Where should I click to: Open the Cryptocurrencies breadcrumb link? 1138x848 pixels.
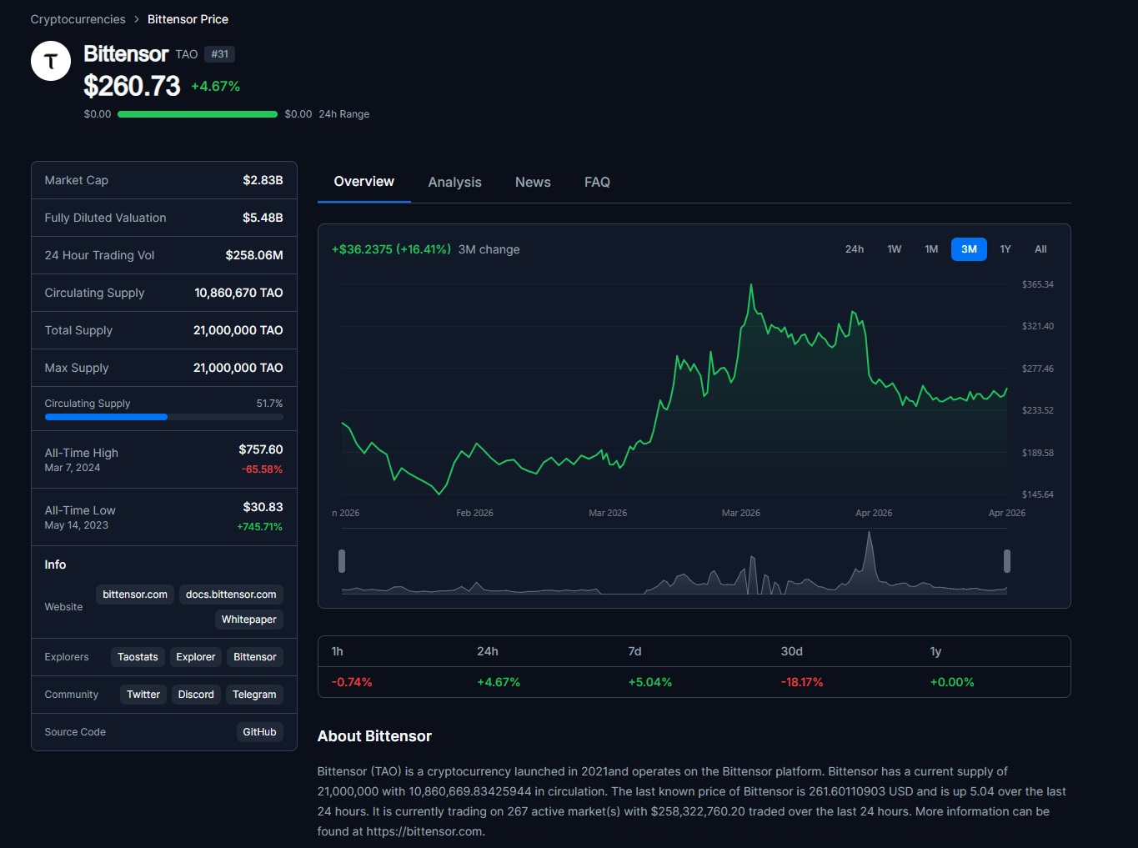[78, 19]
